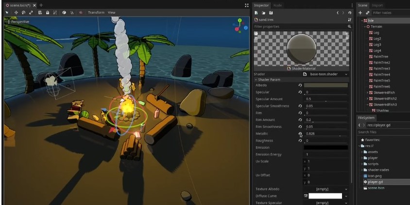The height and width of the screenshot is (205, 410).
Task: Click the list-select mode icon in viewport toolbar
Action: [x=40, y=13]
